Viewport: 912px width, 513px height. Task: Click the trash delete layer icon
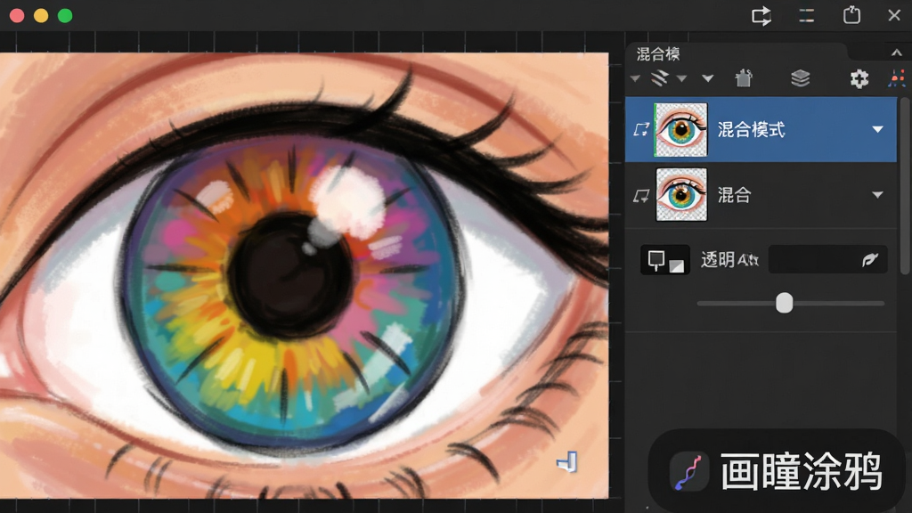click(744, 78)
